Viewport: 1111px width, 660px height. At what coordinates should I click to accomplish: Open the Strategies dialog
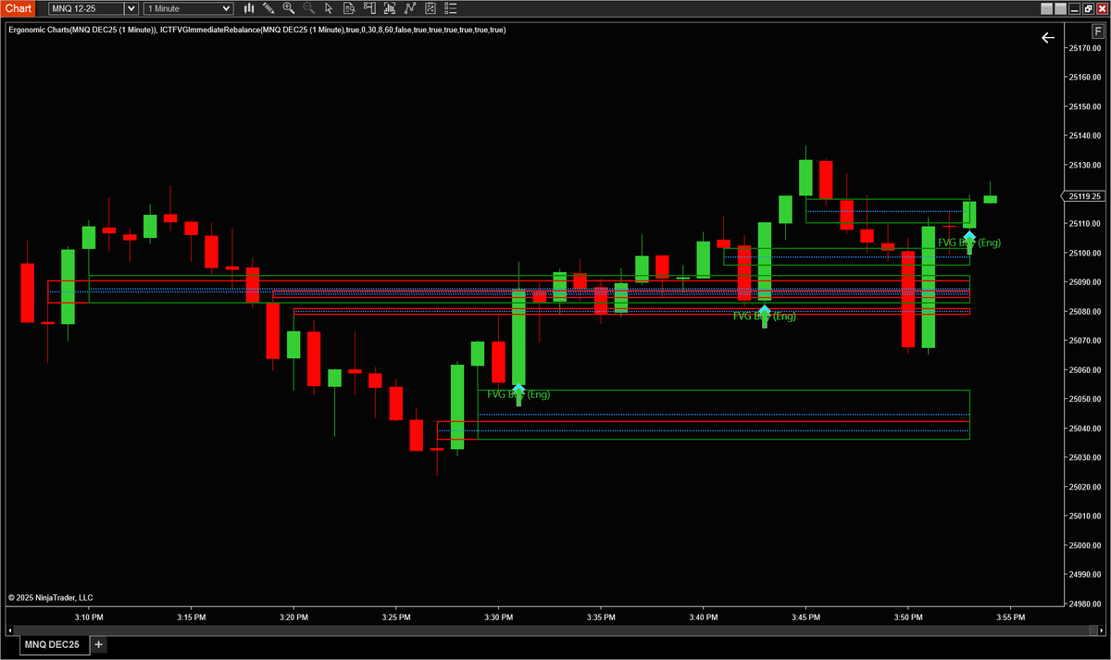[431, 8]
